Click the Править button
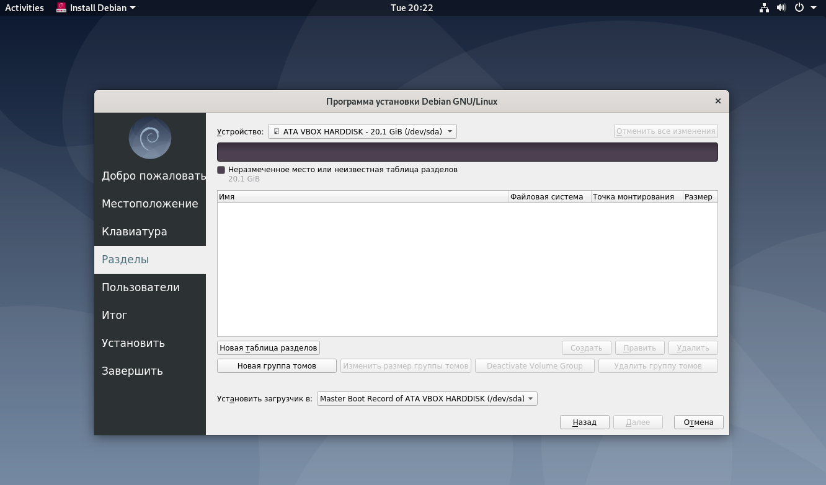 point(639,347)
